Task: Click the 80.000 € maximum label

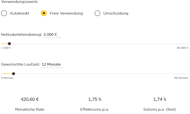Action: 182,48
